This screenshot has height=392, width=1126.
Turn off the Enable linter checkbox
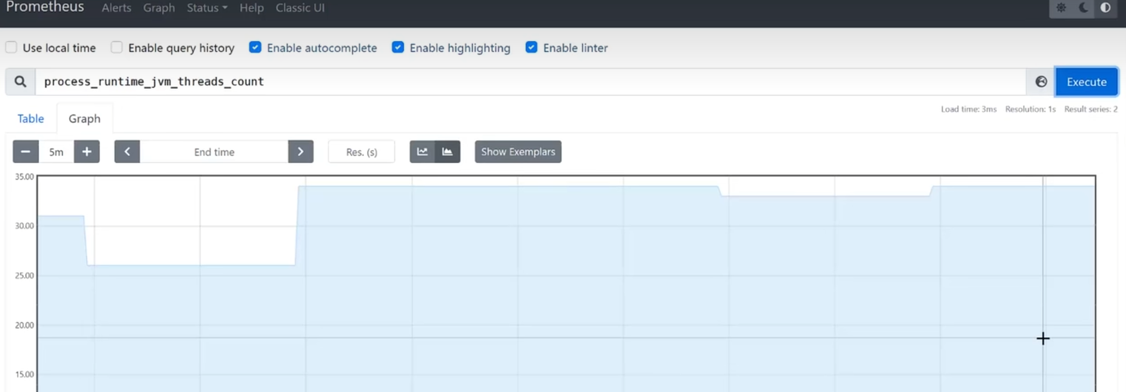coord(532,47)
